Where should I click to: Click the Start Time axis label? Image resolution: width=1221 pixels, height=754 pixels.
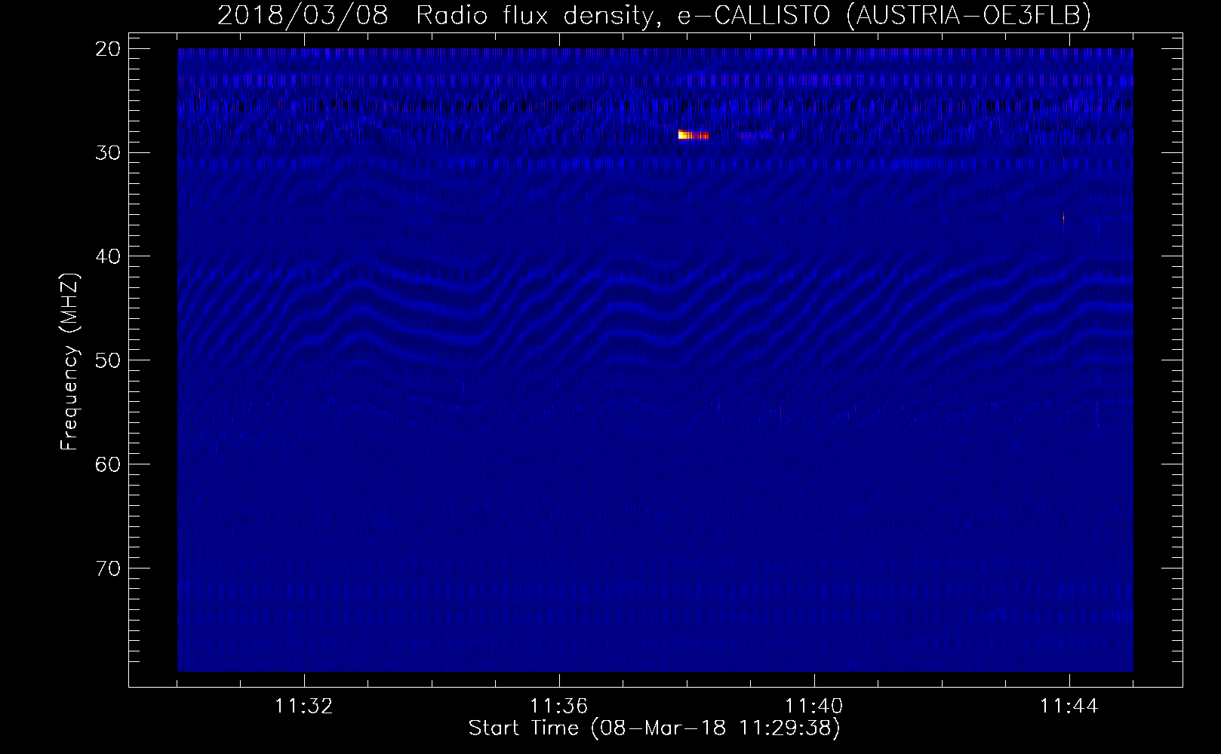point(654,728)
